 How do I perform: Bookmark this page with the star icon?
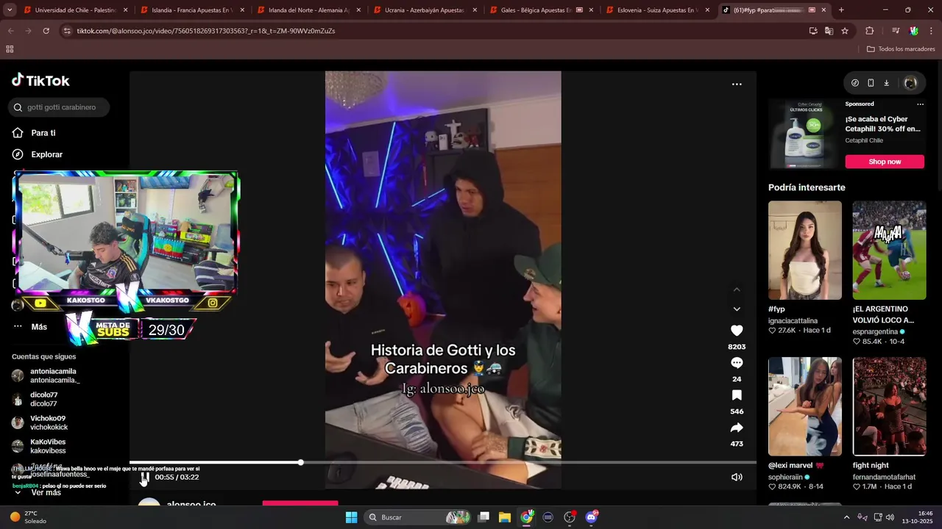pyautogui.click(x=845, y=31)
